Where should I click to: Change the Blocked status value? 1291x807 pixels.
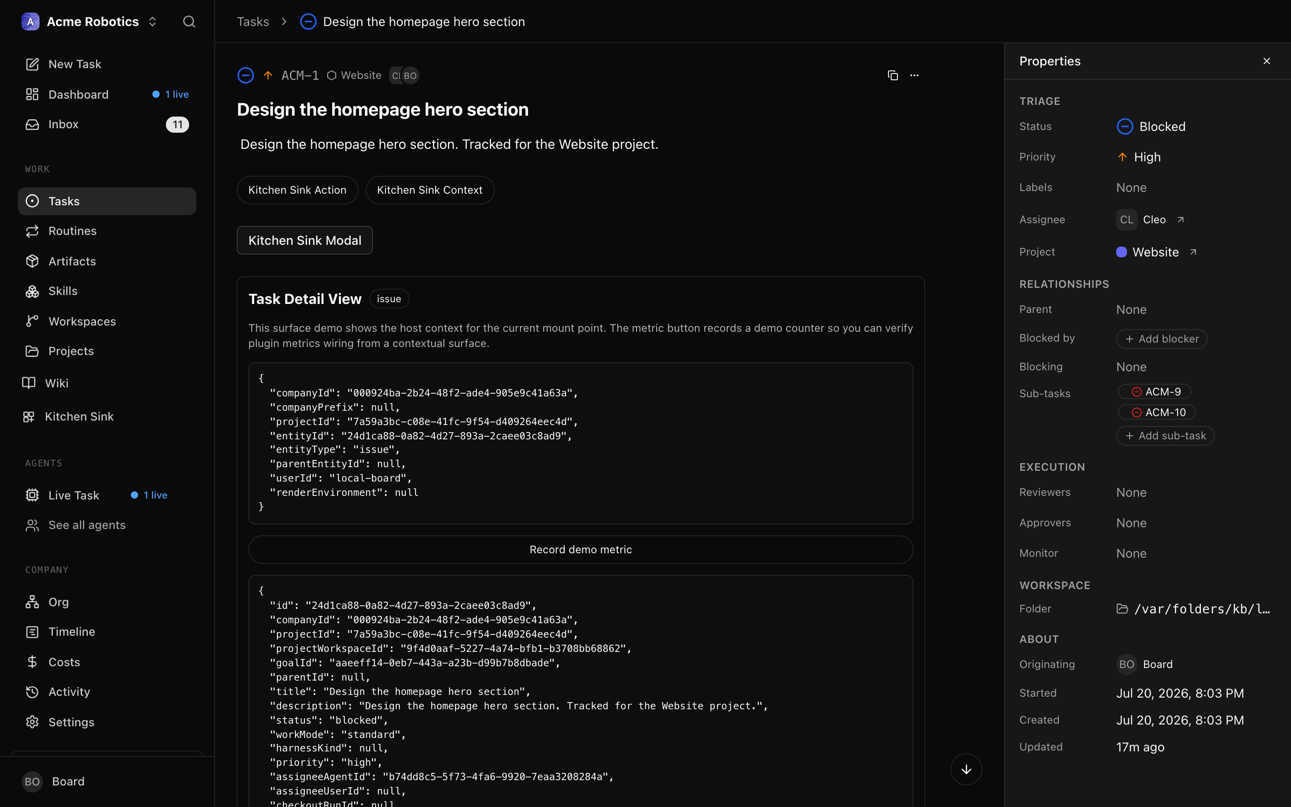1151,126
